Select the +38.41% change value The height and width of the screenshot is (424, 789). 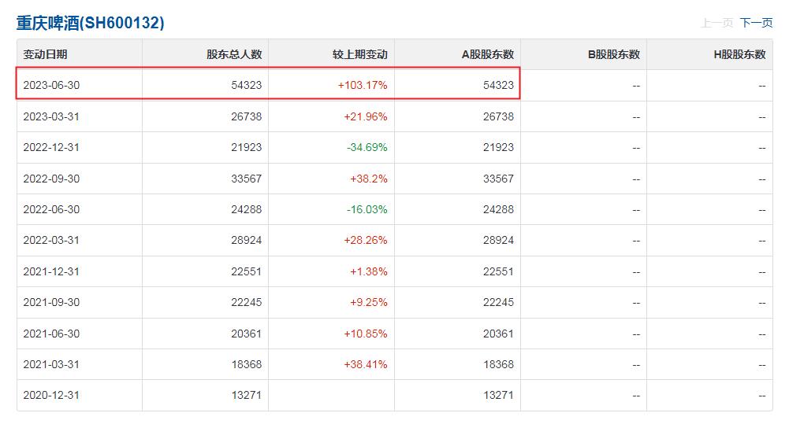[365, 364]
